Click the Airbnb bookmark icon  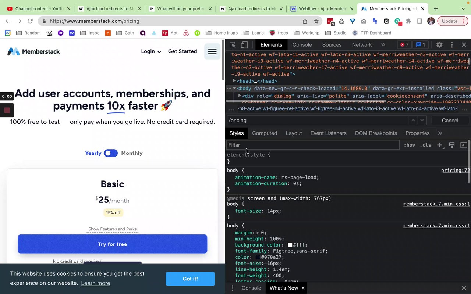coord(186,33)
